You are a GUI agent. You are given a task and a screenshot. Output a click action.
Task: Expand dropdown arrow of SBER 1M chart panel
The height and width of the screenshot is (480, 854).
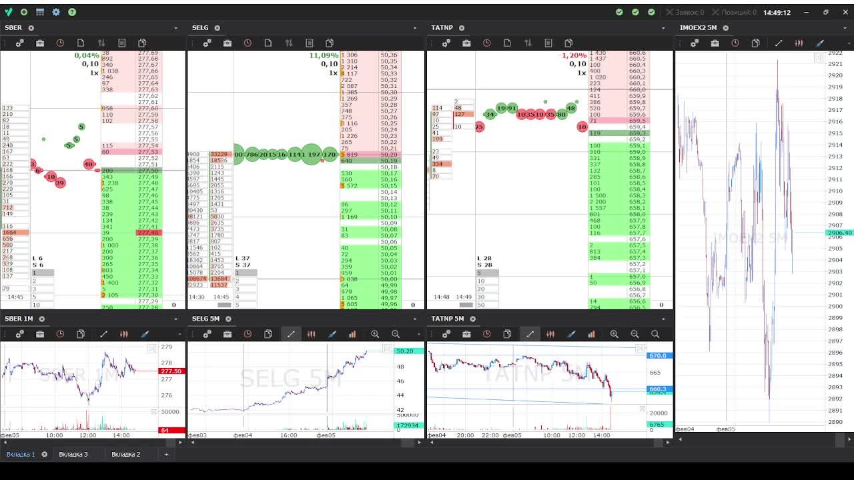coord(176,319)
